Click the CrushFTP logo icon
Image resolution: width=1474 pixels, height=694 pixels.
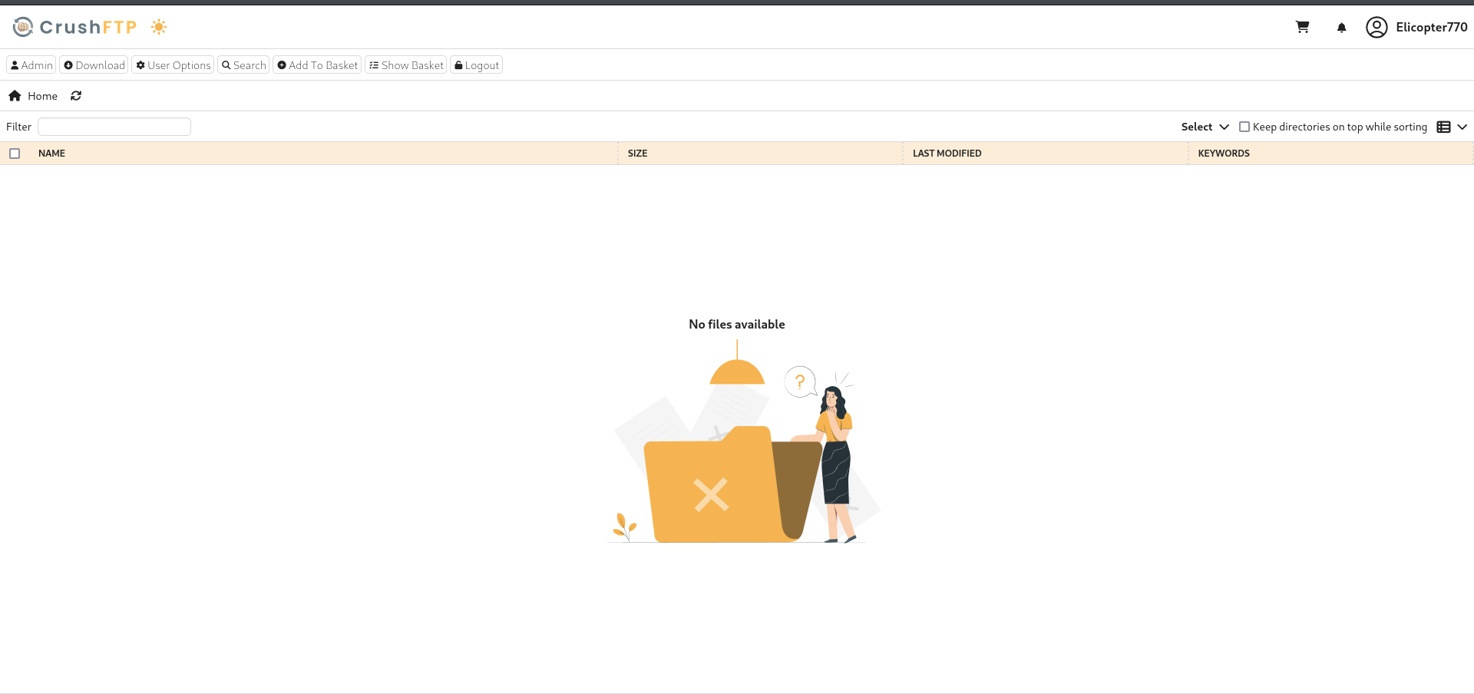tap(23, 27)
